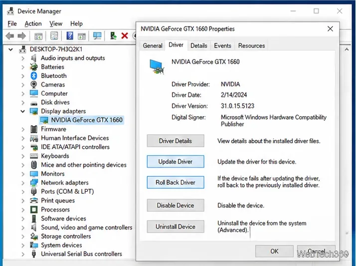The image size is (356, 266).
Task: Expand the IDE ATA/ATAPI controllers node
Action: [23, 147]
